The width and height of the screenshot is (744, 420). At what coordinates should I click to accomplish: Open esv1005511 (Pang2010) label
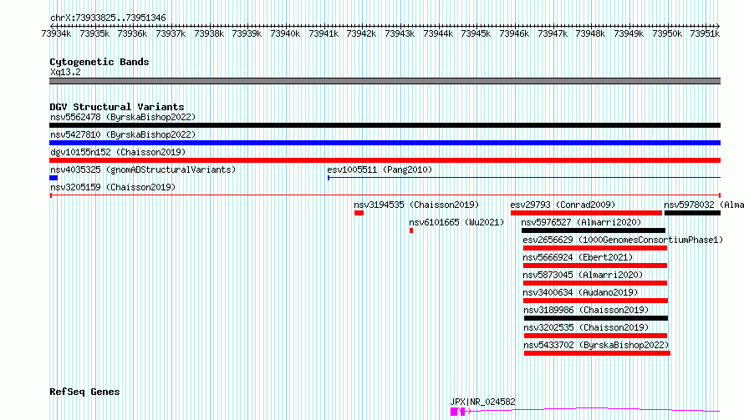pyautogui.click(x=380, y=170)
